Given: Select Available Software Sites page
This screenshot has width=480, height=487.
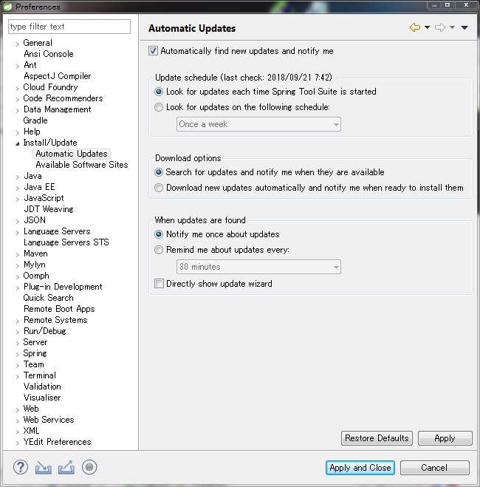Looking at the screenshot, I should (x=81, y=165).
